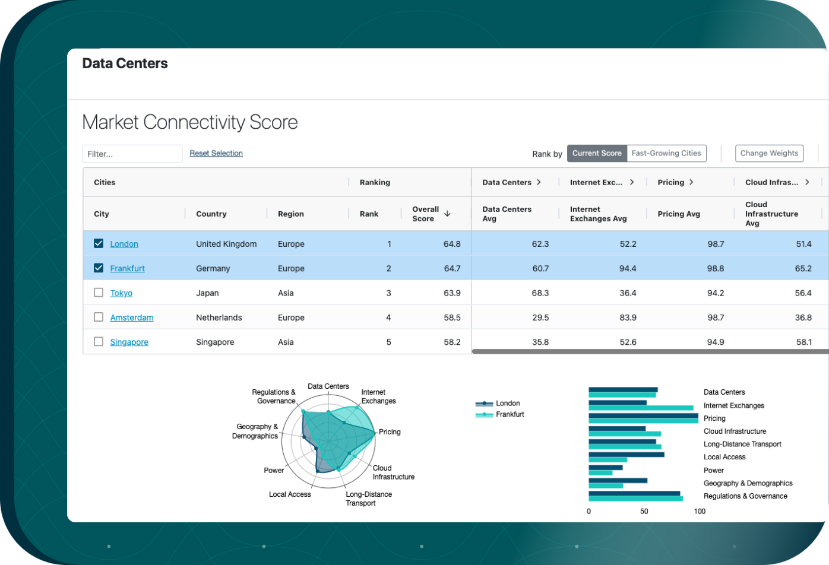The image size is (829, 565).
Task: Tick the Singapore row checkbox
Action: (x=99, y=342)
